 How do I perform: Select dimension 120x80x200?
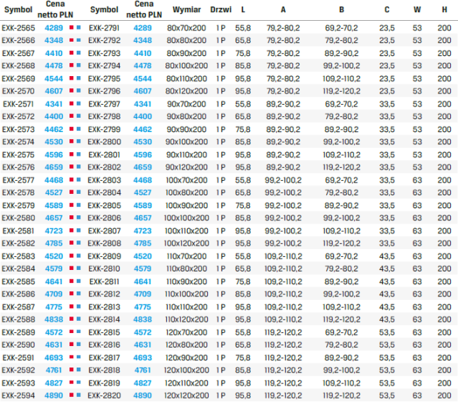[186, 345]
